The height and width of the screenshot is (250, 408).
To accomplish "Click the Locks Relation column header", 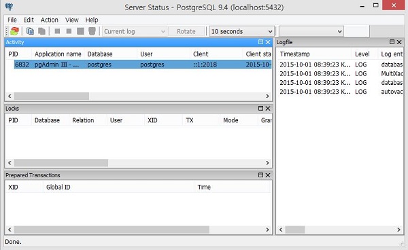I will tap(88, 120).
